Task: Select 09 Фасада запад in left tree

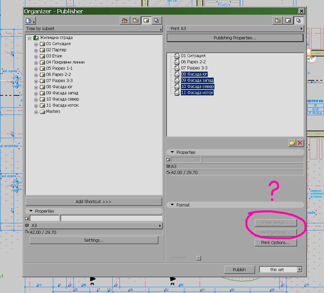Action: click(x=62, y=93)
